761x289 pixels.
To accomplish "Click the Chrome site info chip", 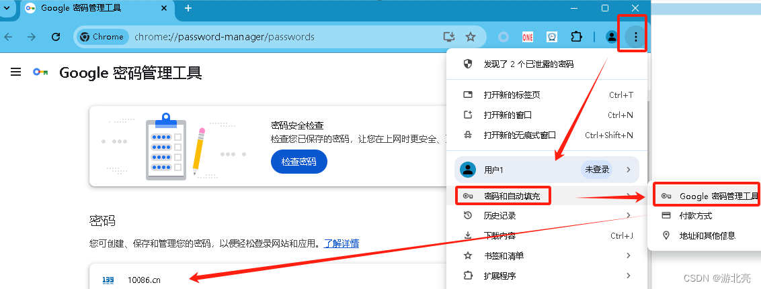I will coord(102,37).
